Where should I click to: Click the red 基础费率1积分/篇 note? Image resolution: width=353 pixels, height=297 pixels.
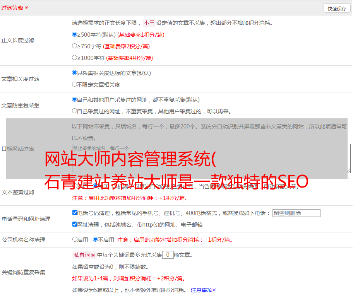point(141,35)
